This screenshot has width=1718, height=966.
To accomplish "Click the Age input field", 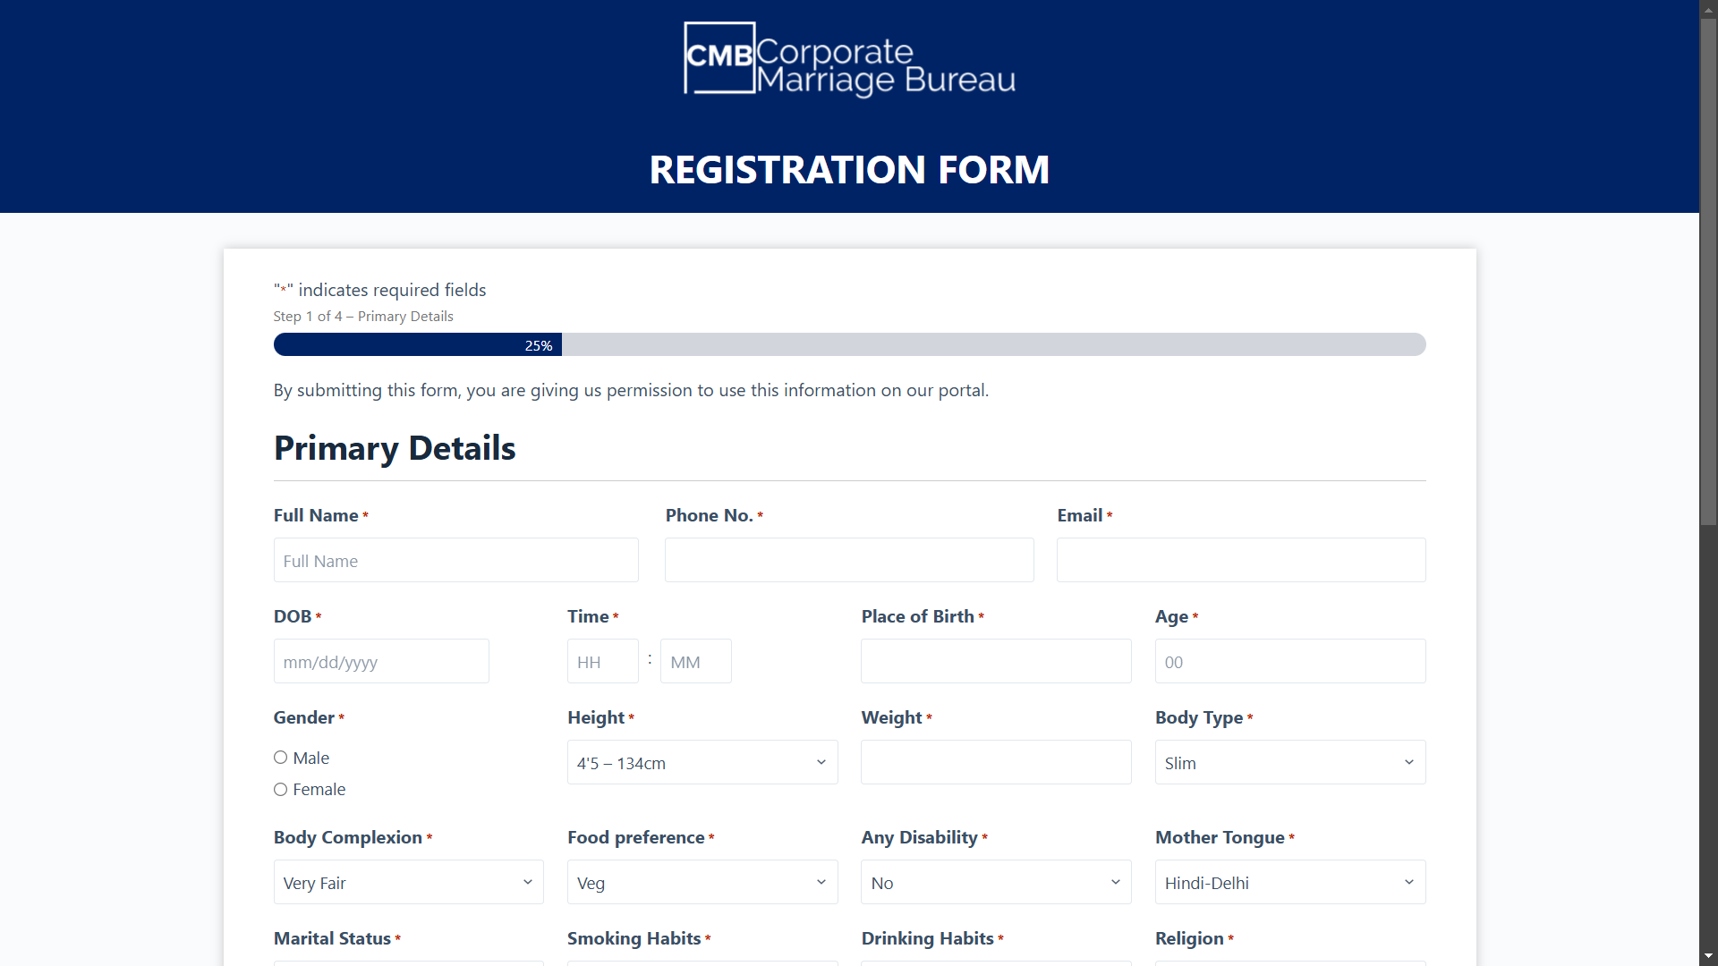I will pyautogui.click(x=1289, y=661).
